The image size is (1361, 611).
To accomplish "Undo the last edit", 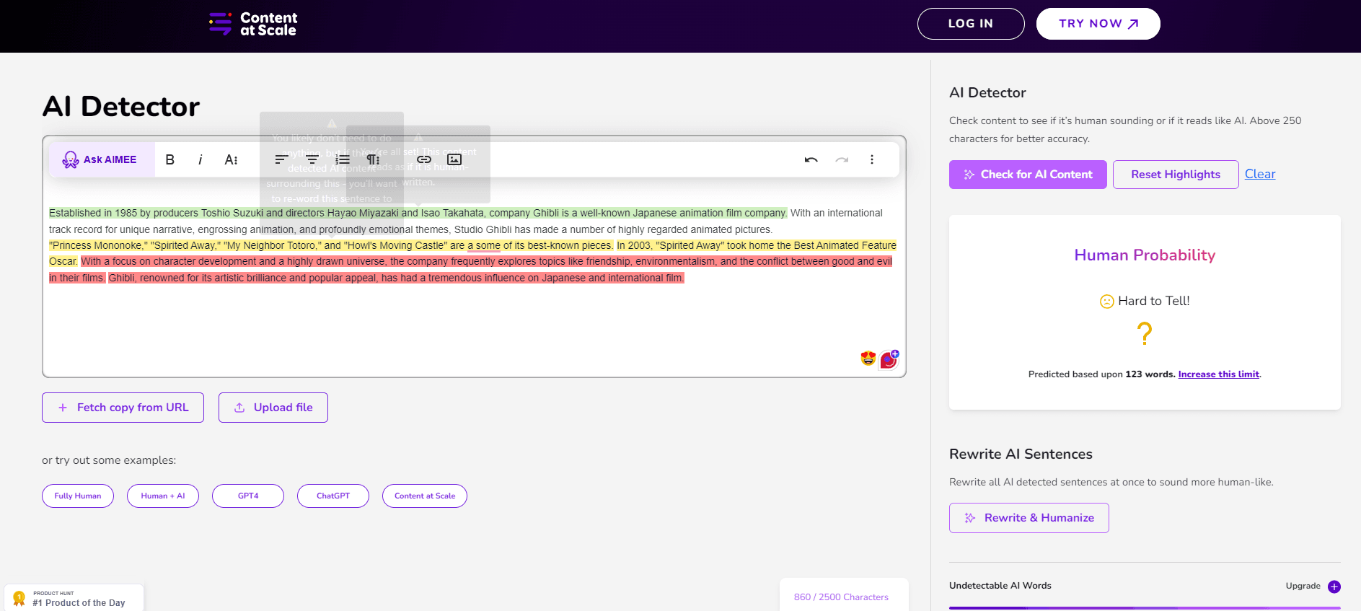I will (x=811, y=159).
